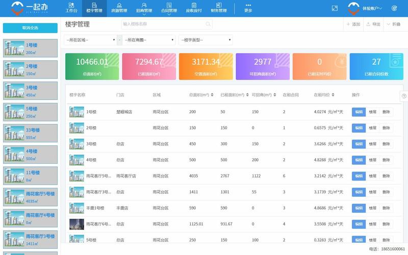Screen dimensions: 408x255
Task: Open 财务管理 in top navigation
Action: (219, 8)
